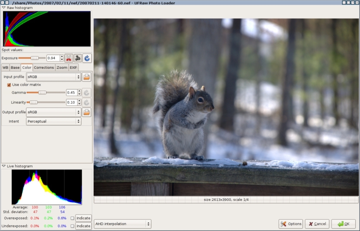Click the OK button
This screenshot has height=231, width=360.
[x=343, y=224]
